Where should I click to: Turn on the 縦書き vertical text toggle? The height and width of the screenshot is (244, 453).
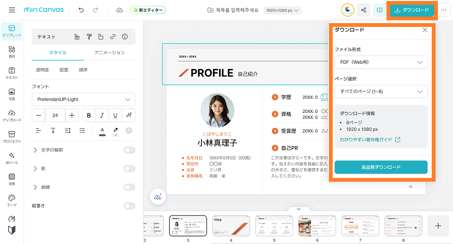[129, 206]
